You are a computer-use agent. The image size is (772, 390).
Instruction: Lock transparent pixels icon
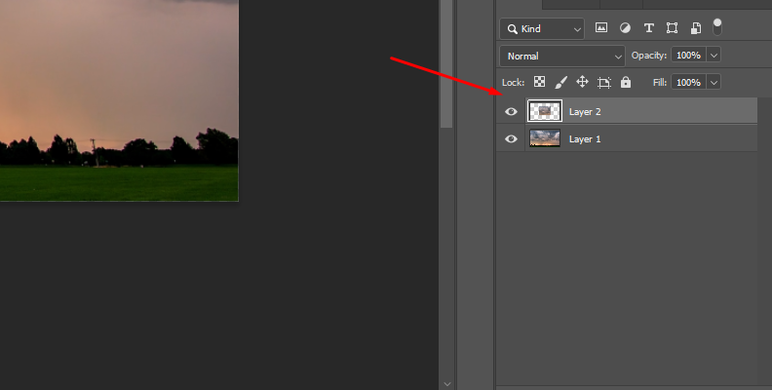click(539, 83)
